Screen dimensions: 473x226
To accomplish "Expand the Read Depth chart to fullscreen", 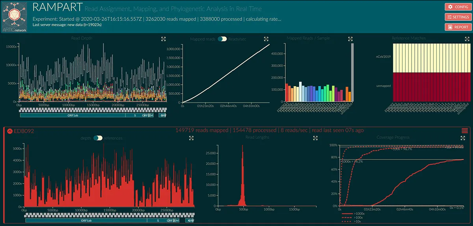I will click(x=164, y=39).
